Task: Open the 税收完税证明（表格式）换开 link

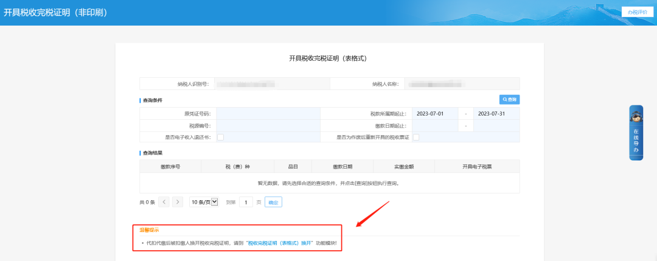Action: (279, 243)
